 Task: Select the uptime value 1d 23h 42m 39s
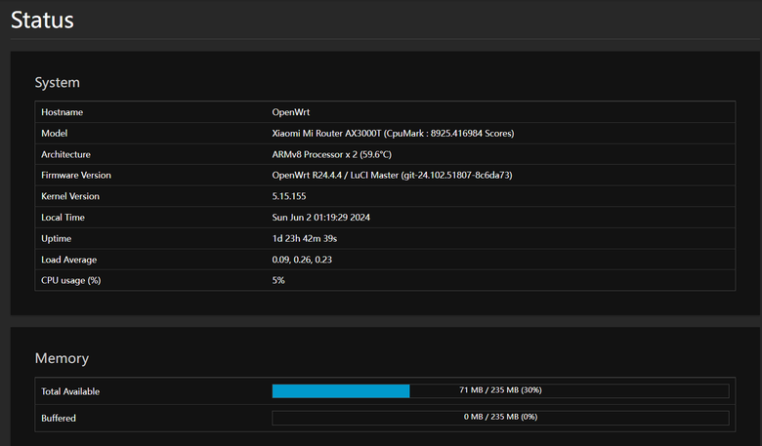pyautogui.click(x=304, y=238)
